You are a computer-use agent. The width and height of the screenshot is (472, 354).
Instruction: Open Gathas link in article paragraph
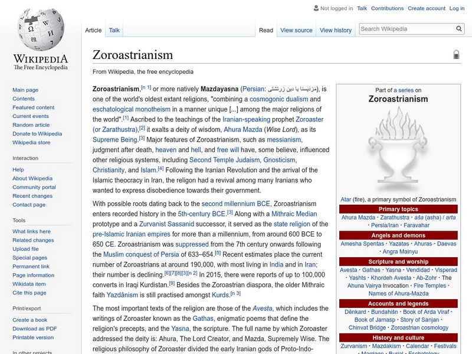point(203,319)
